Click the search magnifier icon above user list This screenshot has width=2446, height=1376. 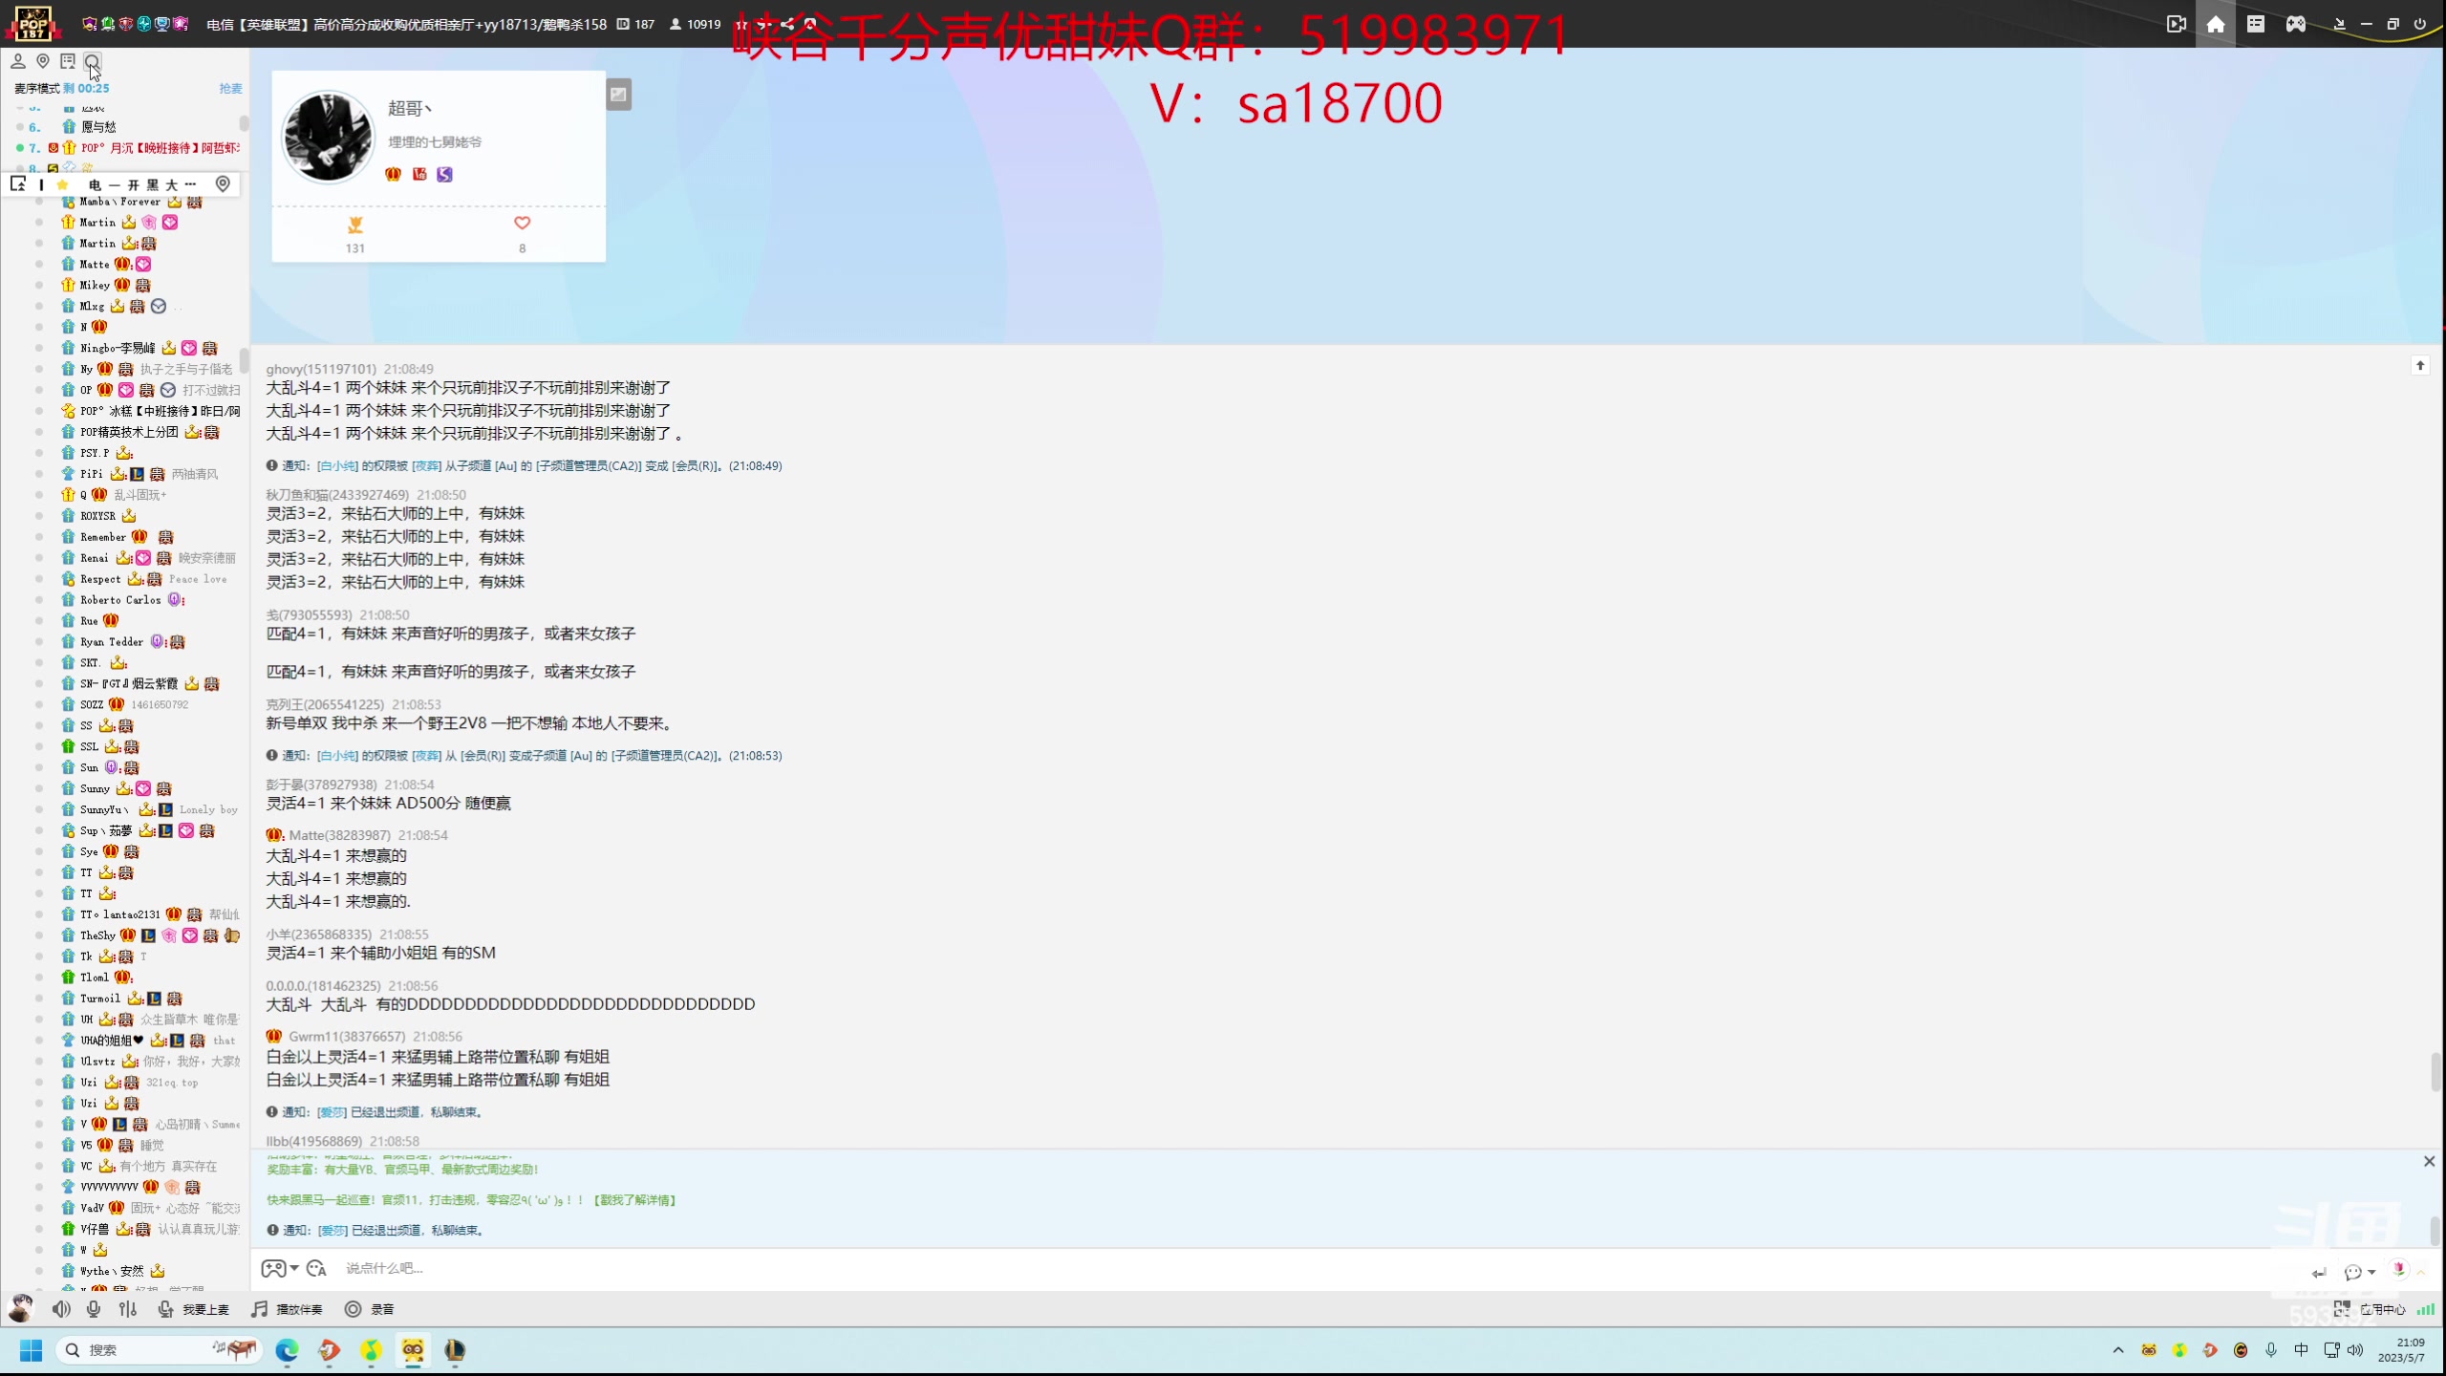[92, 61]
